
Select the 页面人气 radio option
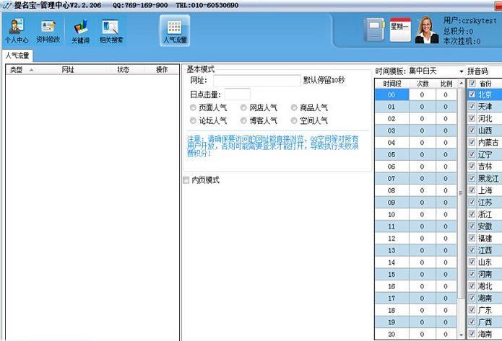click(x=193, y=107)
